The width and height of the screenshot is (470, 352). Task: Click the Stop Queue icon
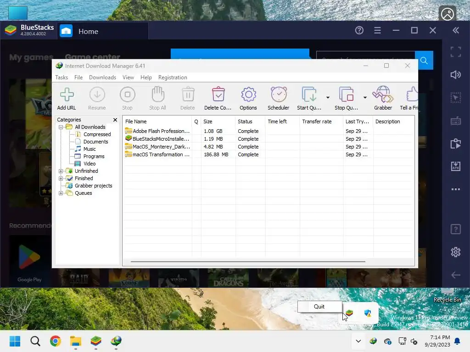346,94
